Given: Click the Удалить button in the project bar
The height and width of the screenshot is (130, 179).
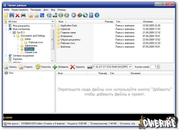Looking at the screenshot, I should (x=77, y=67).
